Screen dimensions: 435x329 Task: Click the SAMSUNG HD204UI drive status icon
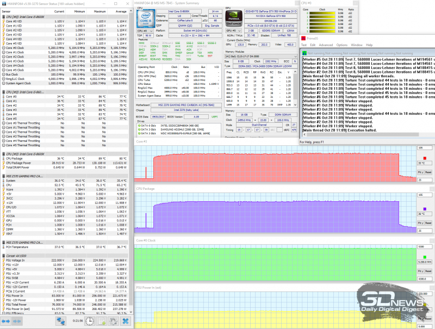coord(139,129)
